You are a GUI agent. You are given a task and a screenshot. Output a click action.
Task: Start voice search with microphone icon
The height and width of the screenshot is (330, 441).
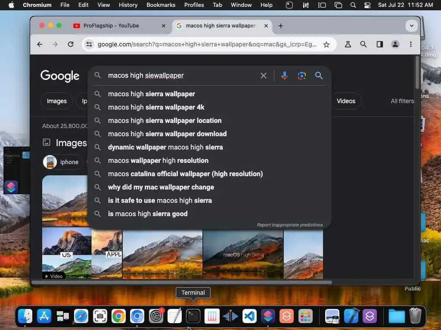point(285,76)
